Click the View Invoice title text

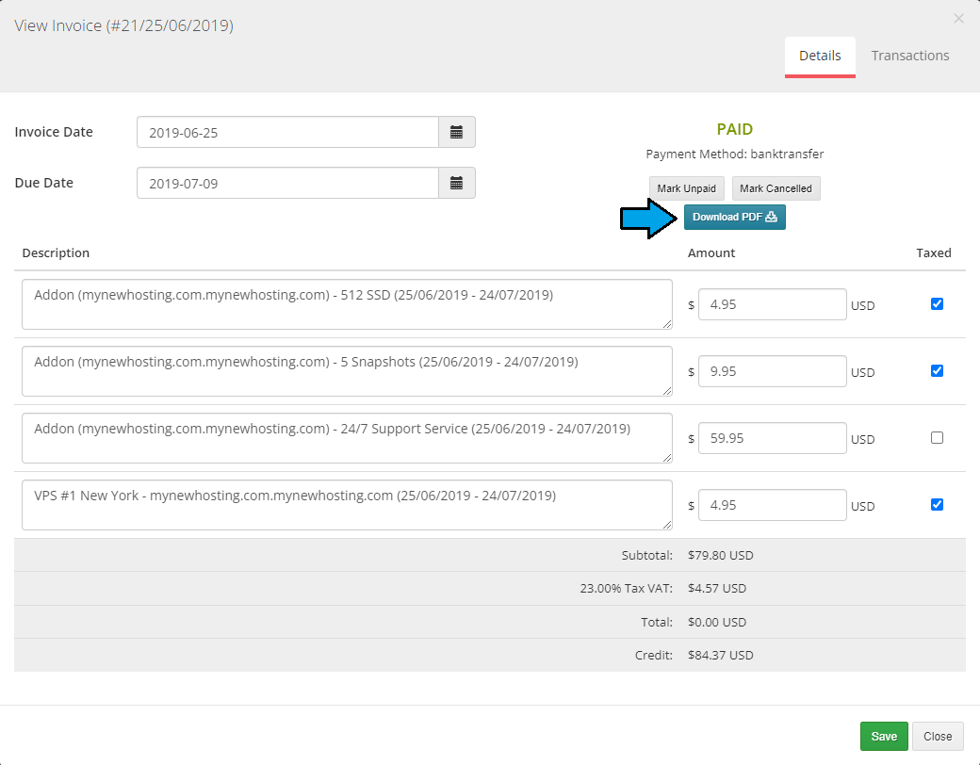(123, 25)
